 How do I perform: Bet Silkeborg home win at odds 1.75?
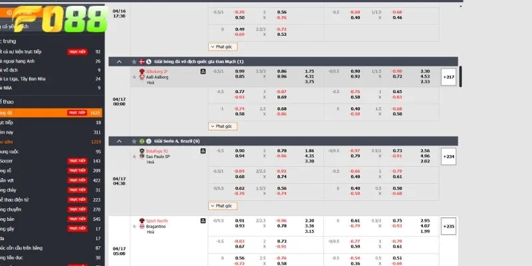pyautogui.click(x=309, y=72)
